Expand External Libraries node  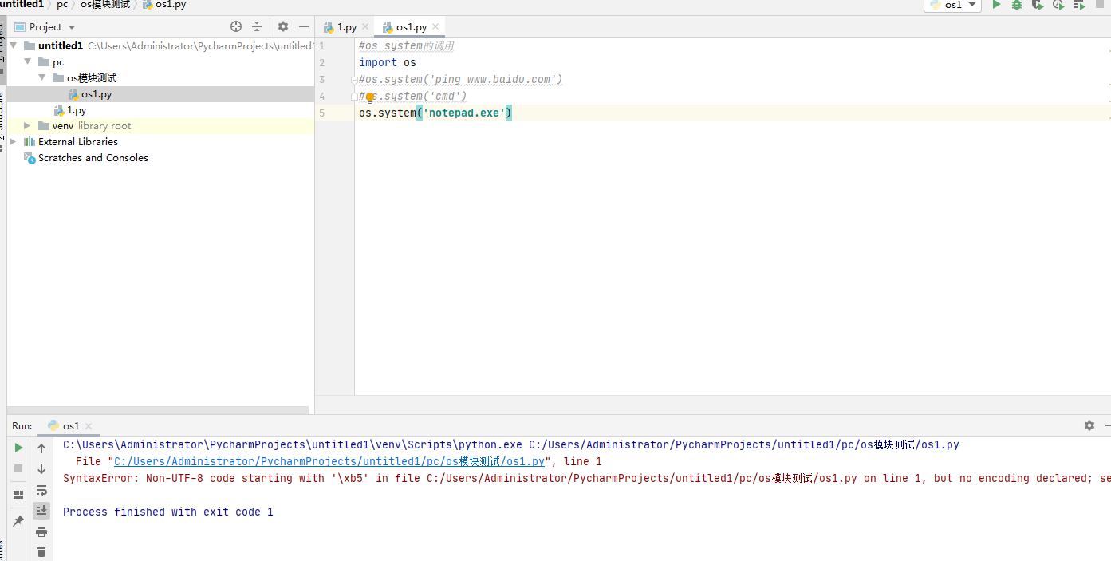pyautogui.click(x=13, y=142)
